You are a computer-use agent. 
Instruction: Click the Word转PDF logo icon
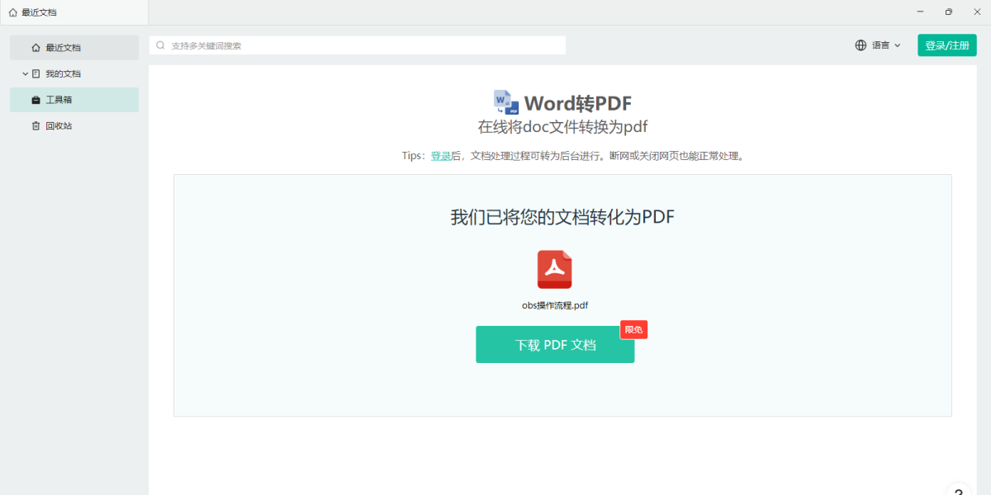pos(506,102)
